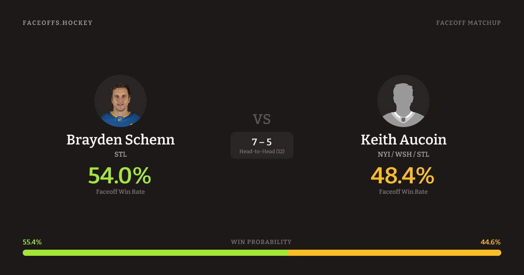The width and height of the screenshot is (524, 275).
Task: Click the Head-to-Head (12) caption
Action: (262, 151)
